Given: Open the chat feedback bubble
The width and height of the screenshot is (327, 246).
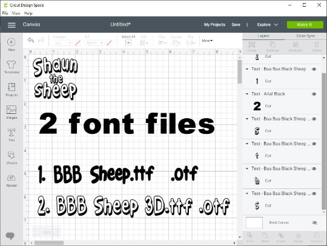Looking at the screenshot, I should click(10, 236).
